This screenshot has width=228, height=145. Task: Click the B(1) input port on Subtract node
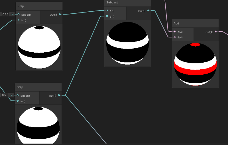107,16
